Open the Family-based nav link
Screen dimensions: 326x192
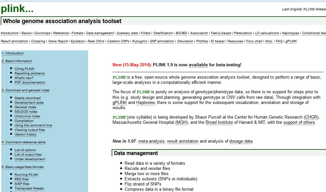[x=221, y=33]
